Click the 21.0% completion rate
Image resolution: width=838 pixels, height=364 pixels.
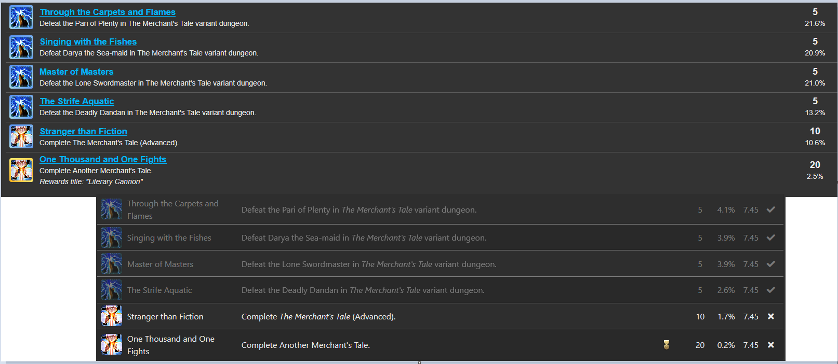pyautogui.click(x=815, y=83)
